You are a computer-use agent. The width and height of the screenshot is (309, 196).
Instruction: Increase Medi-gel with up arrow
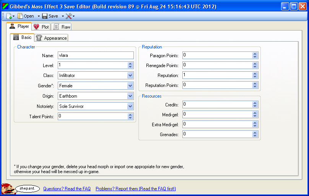pos(255,112)
